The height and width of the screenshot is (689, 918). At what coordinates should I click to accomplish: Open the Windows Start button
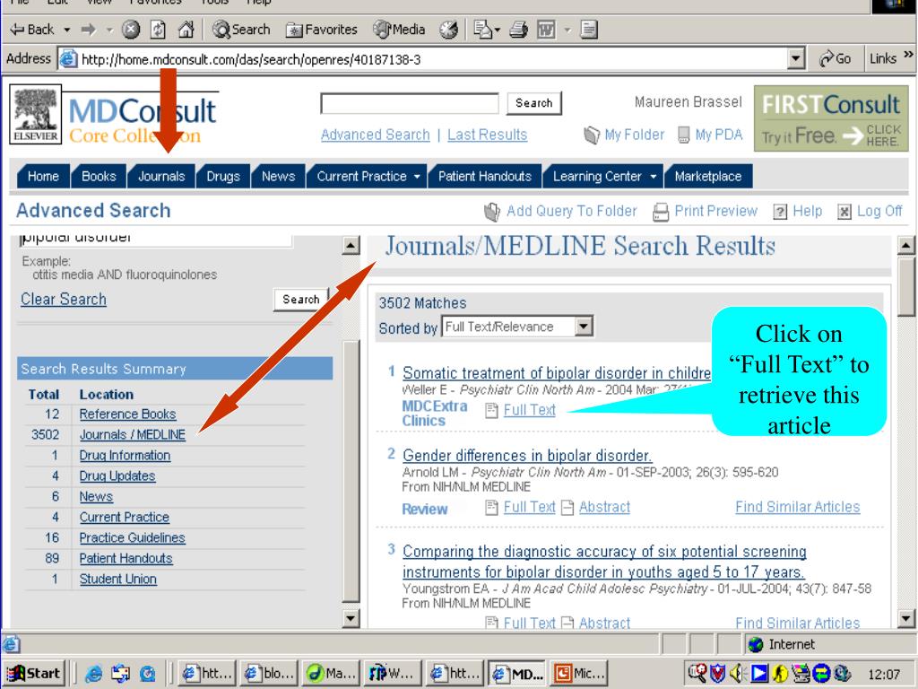[35, 674]
